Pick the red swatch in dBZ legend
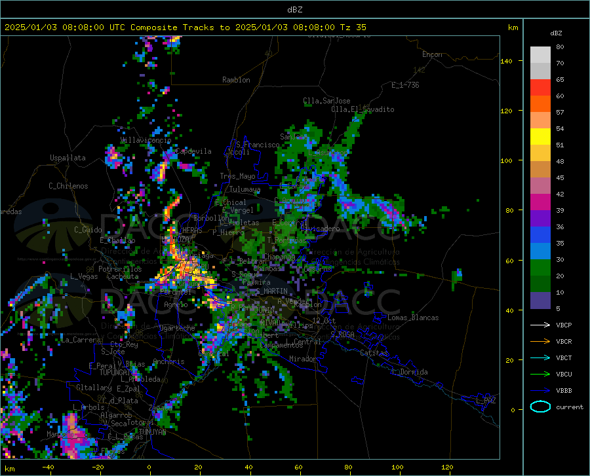 tap(540, 88)
